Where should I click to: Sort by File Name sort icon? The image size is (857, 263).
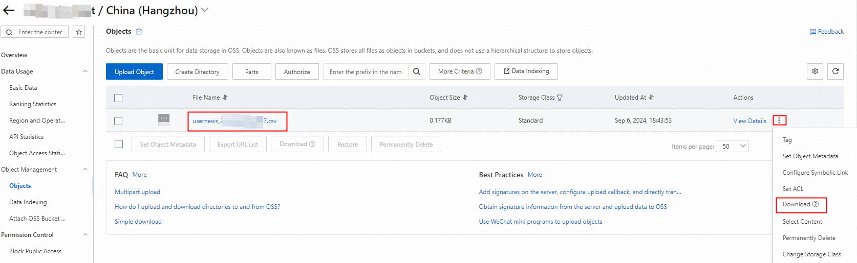click(225, 98)
